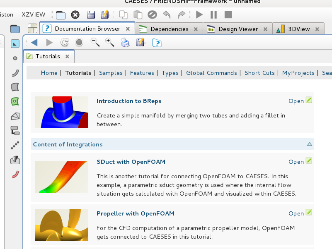
Task: Select the surface creation tool
Action: pyautogui.click(x=15, y=87)
